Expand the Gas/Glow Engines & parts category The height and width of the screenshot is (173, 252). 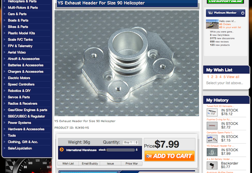coord(27,110)
